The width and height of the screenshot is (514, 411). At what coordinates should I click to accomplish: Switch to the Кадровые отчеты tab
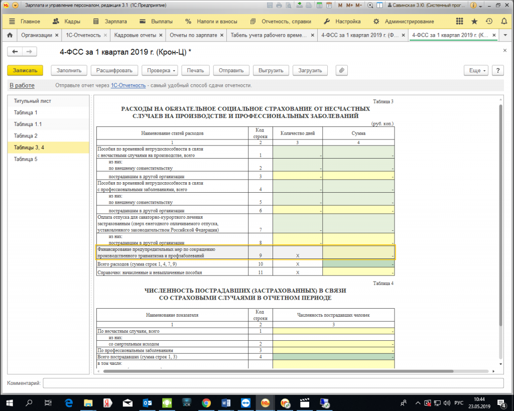pyautogui.click(x=135, y=36)
